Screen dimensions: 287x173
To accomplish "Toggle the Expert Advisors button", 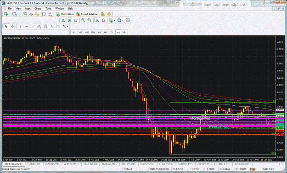I will [x=87, y=14].
